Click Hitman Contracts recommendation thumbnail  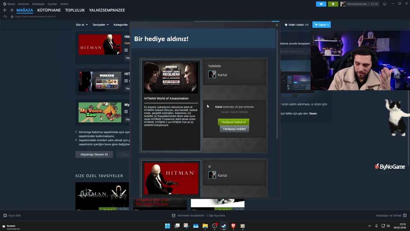(x=102, y=196)
